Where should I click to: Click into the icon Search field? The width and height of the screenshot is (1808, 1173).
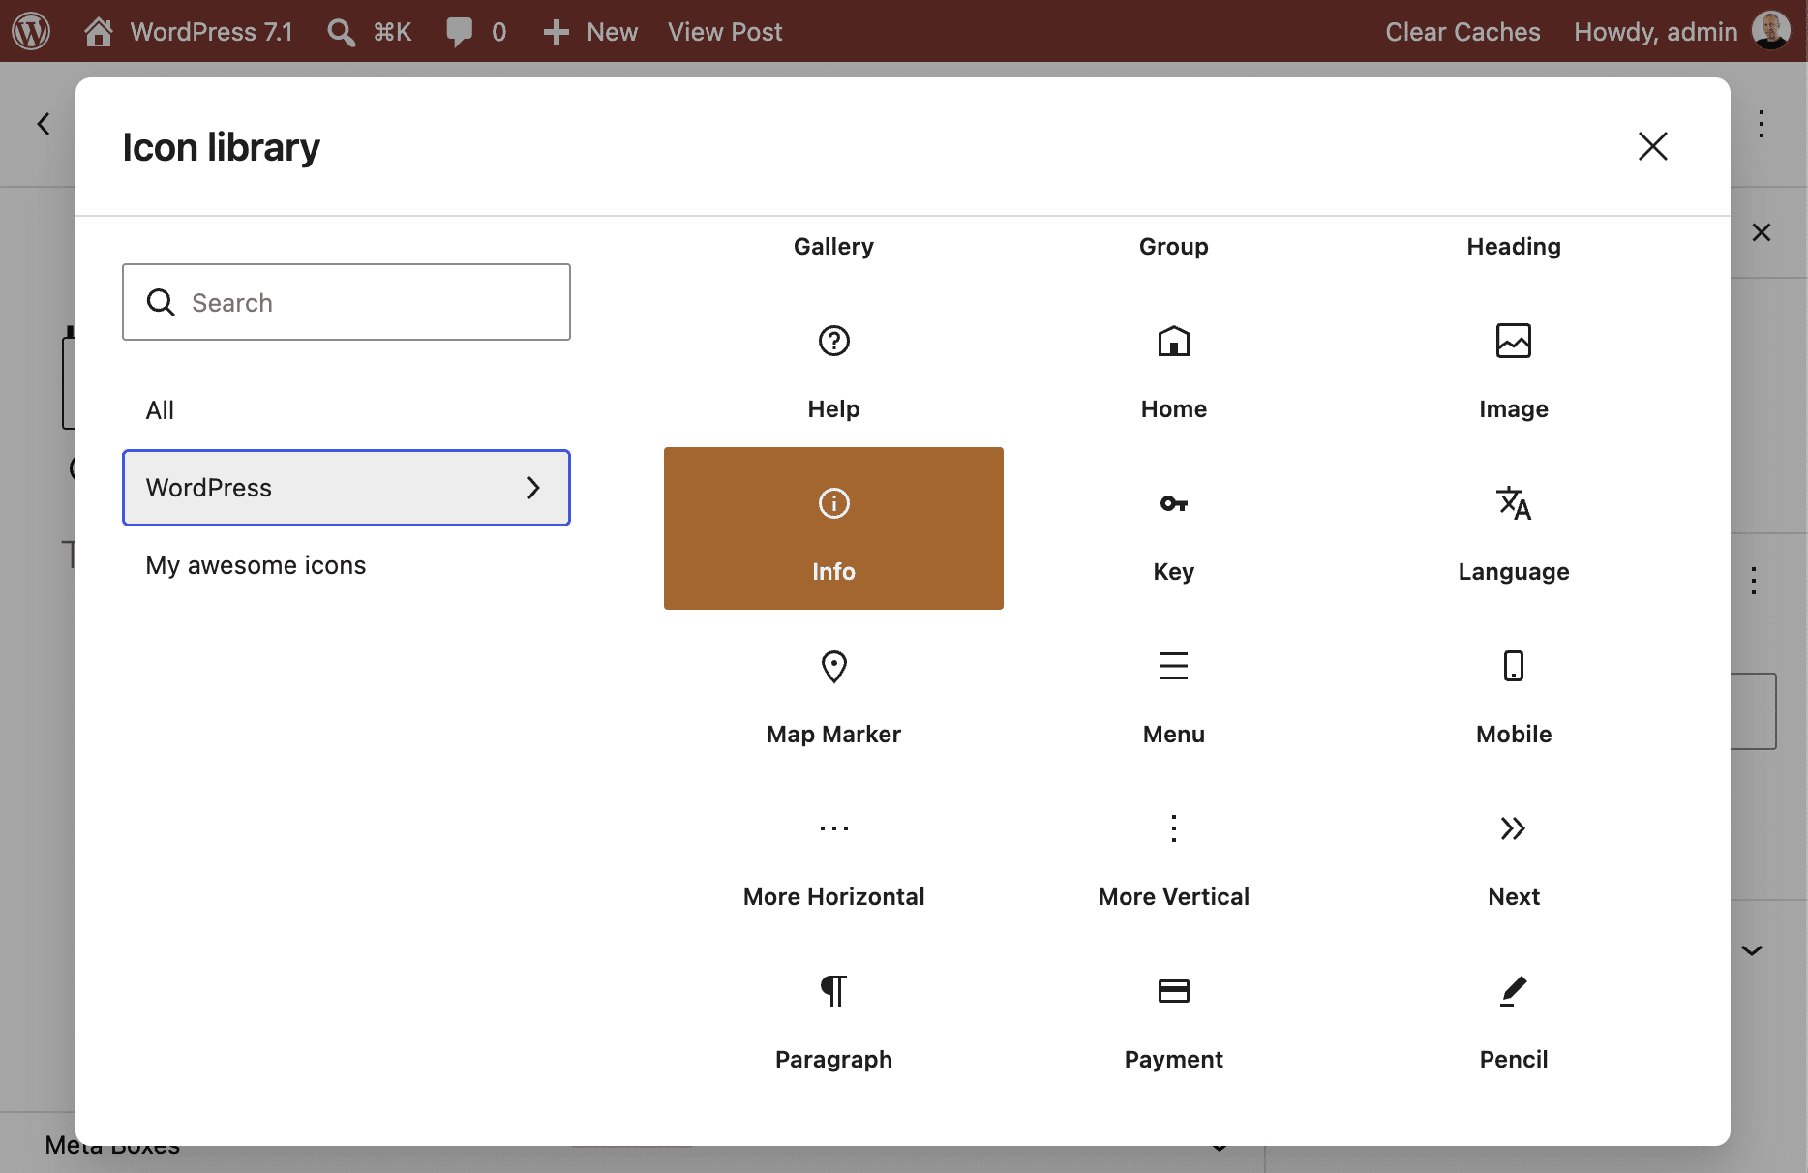coord(347,302)
